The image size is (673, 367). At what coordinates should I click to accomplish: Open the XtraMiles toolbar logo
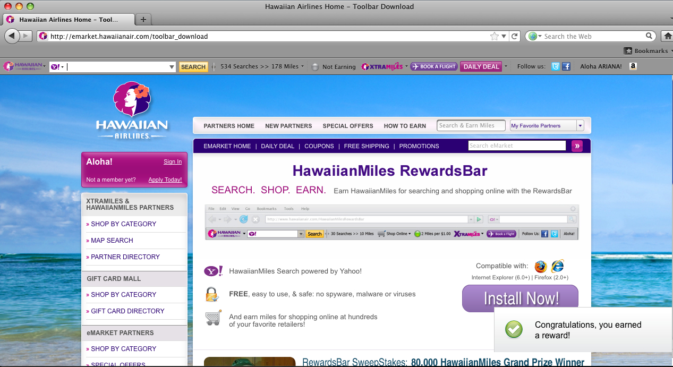[382, 67]
